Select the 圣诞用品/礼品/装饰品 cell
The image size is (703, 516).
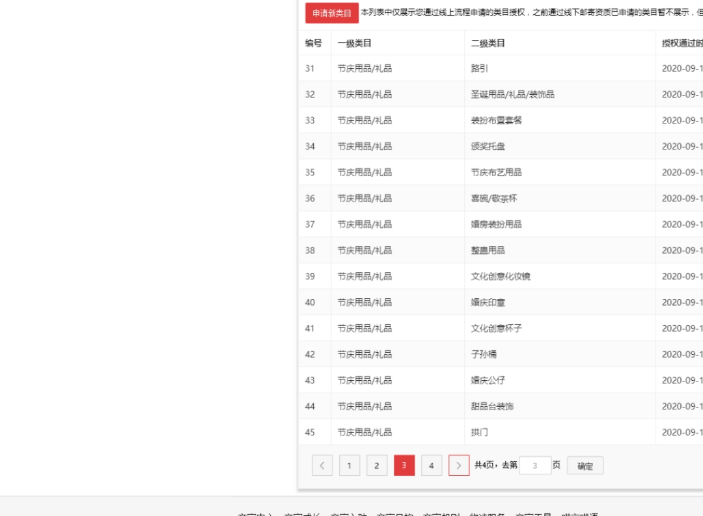pyautogui.click(x=512, y=94)
